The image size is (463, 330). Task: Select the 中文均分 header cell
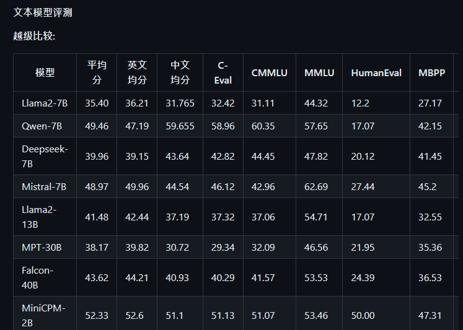click(180, 72)
